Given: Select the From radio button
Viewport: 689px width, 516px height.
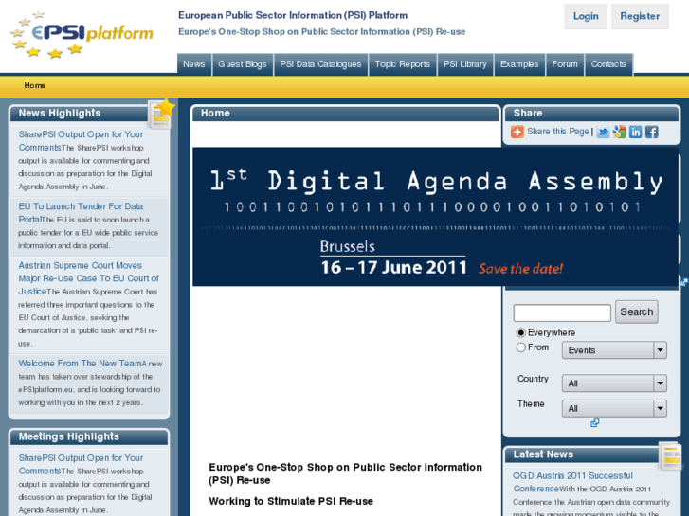Looking at the screenshot, I should [x=521, y=347].
